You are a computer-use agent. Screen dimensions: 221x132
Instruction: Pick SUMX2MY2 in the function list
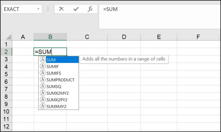tap(59, 93)
